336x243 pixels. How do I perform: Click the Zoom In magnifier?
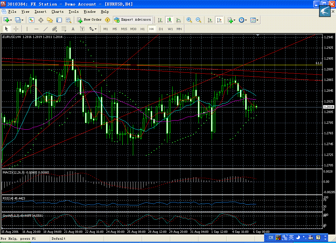click(x=189, y=20)
